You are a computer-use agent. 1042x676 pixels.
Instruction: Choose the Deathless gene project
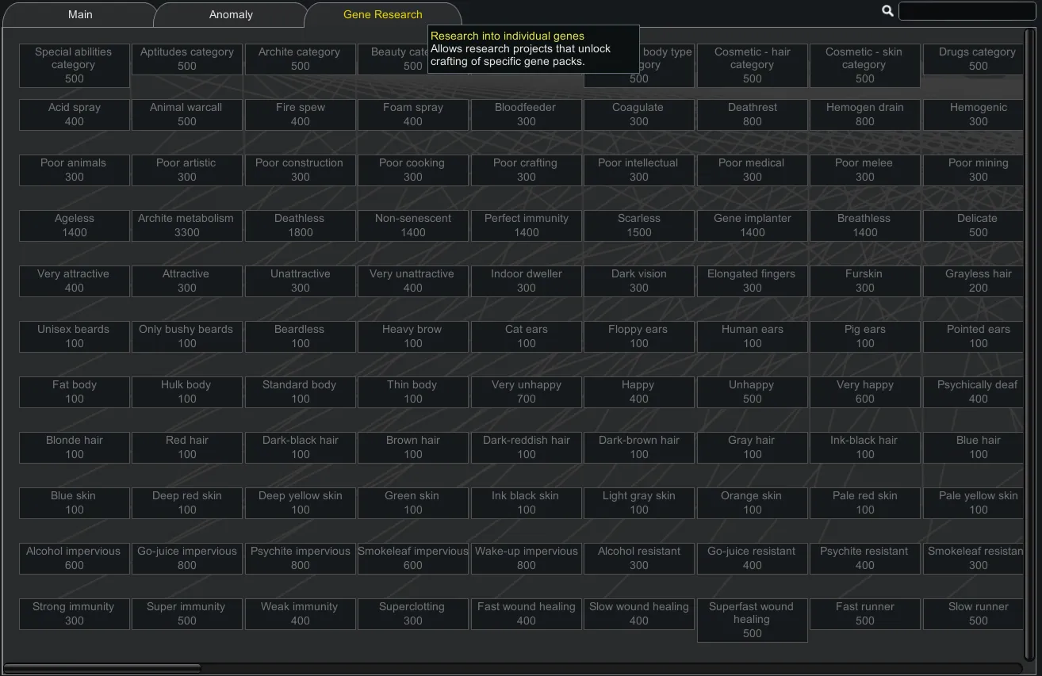coord(300,225)
